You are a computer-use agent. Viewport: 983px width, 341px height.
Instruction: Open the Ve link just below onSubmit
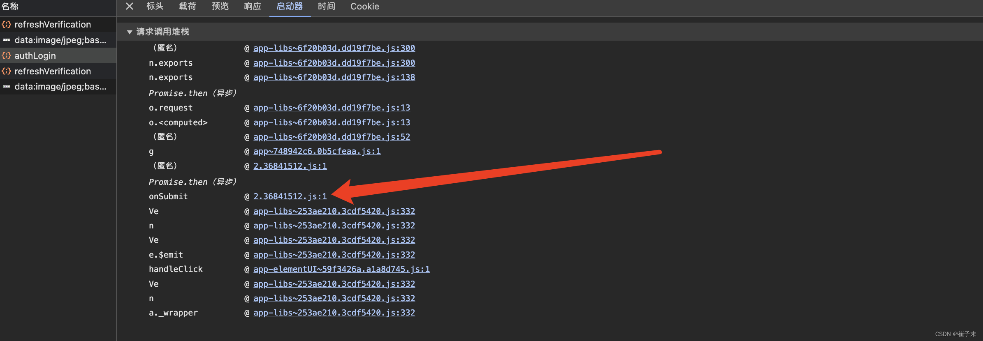pos(334,211)
